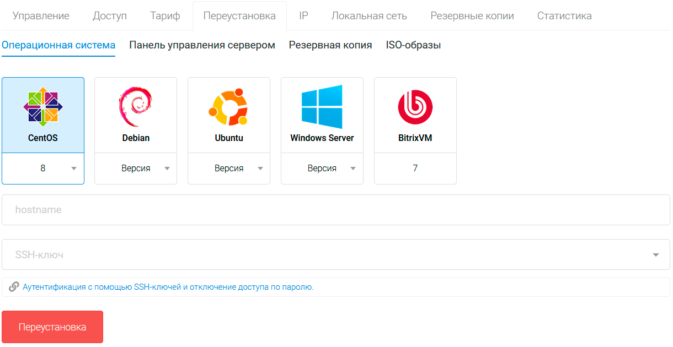The width and height of the screenshot is (673, 347).
Task: Focus the hostname input field
Action: pos(336,210)
